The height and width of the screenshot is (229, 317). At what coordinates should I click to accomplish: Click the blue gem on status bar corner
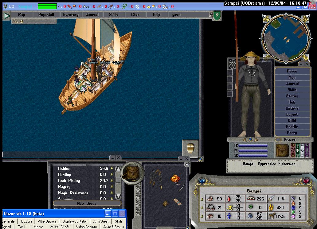tap(202, 180)
